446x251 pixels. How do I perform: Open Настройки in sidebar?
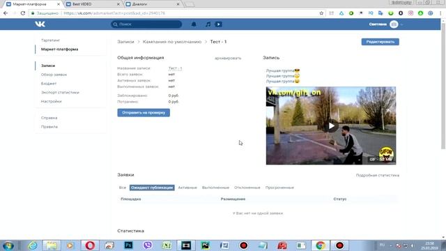pyautogui.click(x=51, y=101)
